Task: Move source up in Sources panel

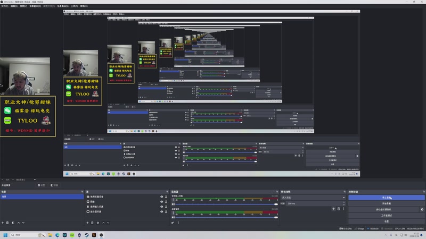Action: click(103, 223)
